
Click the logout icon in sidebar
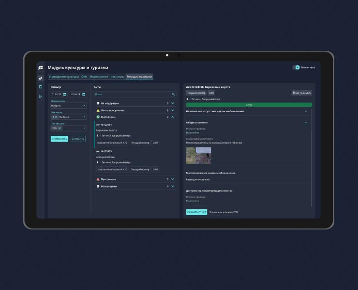click(x=41, y=96)
